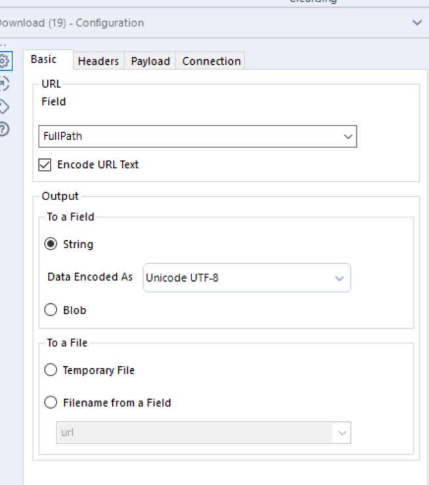Select Filename from a Field option
This screenshot has height=485, width=429.
[x=50, y=403]
